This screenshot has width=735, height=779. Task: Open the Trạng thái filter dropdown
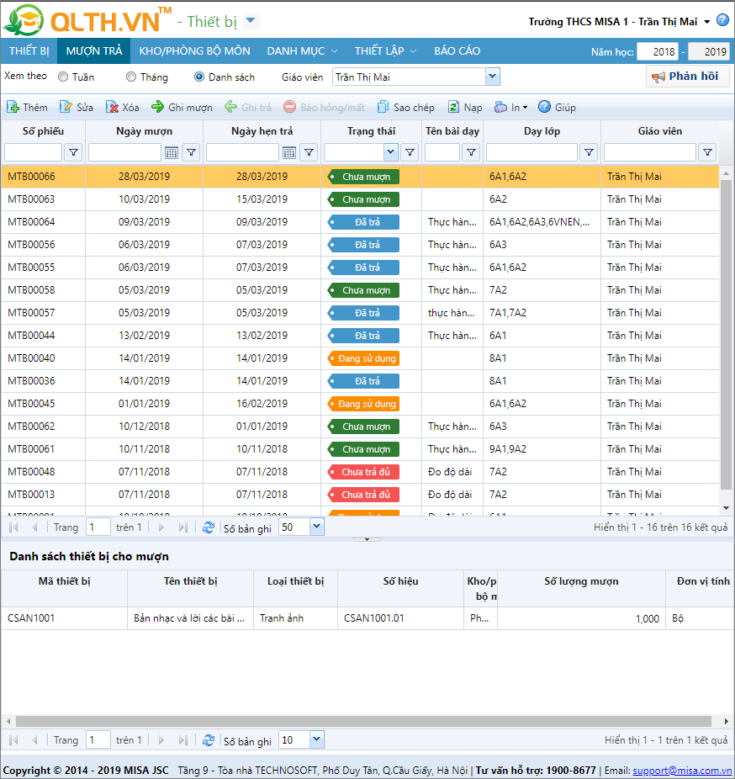tap(390, 152)
